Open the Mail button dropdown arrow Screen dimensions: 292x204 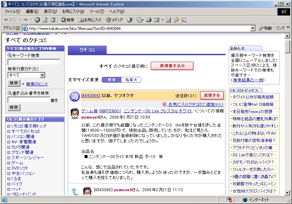click(x=143, y=20)
